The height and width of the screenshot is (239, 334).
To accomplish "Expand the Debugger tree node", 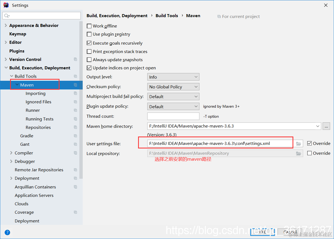I will coord(11,161).
